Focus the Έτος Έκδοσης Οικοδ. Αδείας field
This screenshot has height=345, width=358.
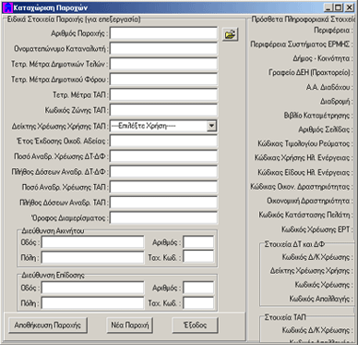[163, 141]
